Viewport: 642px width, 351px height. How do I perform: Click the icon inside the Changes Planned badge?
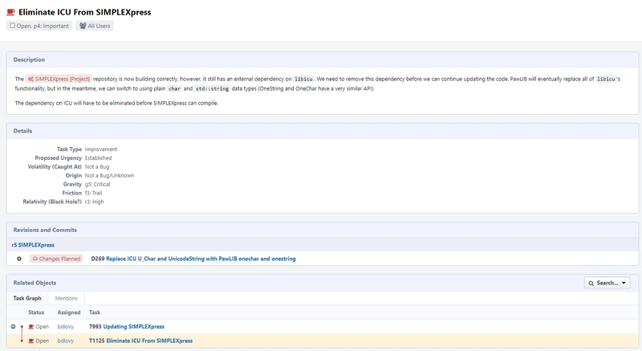tap(36, 259)
